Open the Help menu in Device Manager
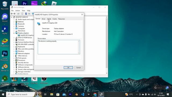 pyautogui.click(x=28, y=11)
